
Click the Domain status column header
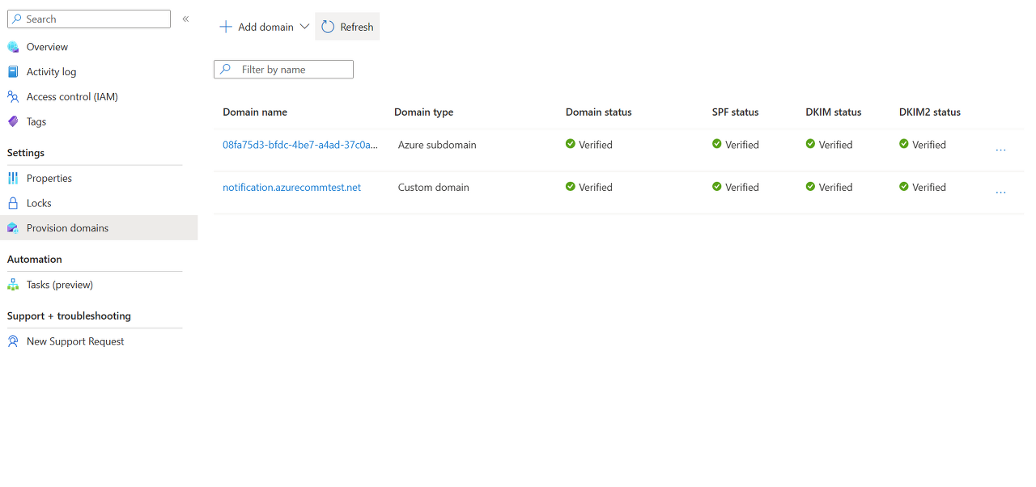(598, 112)
